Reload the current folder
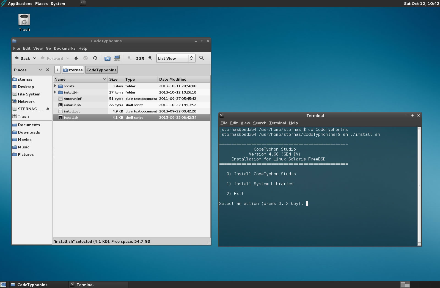This screenshot has width=440, height=288. [x=95, y=58]
